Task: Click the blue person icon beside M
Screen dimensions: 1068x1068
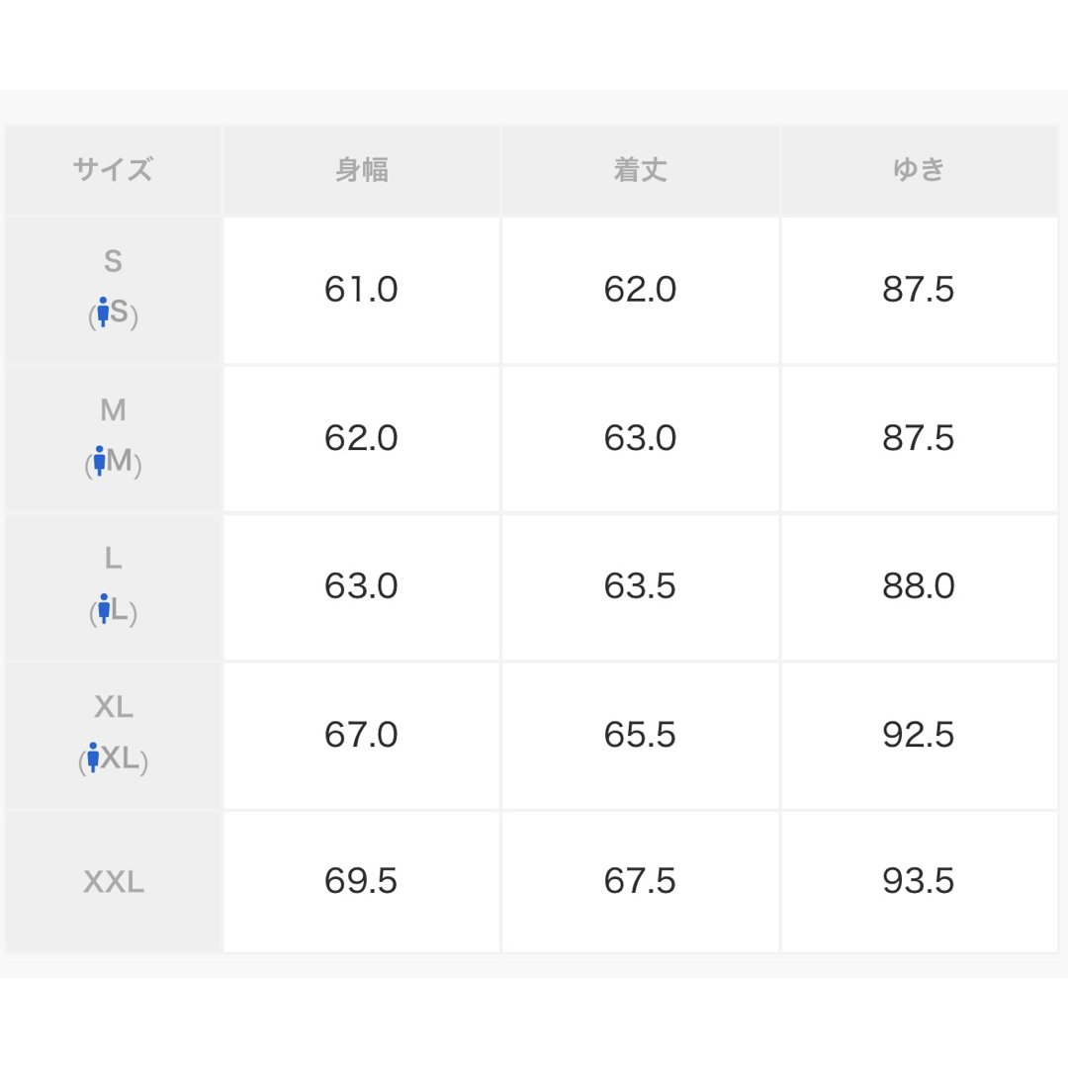Action: (x=100, y=461)
